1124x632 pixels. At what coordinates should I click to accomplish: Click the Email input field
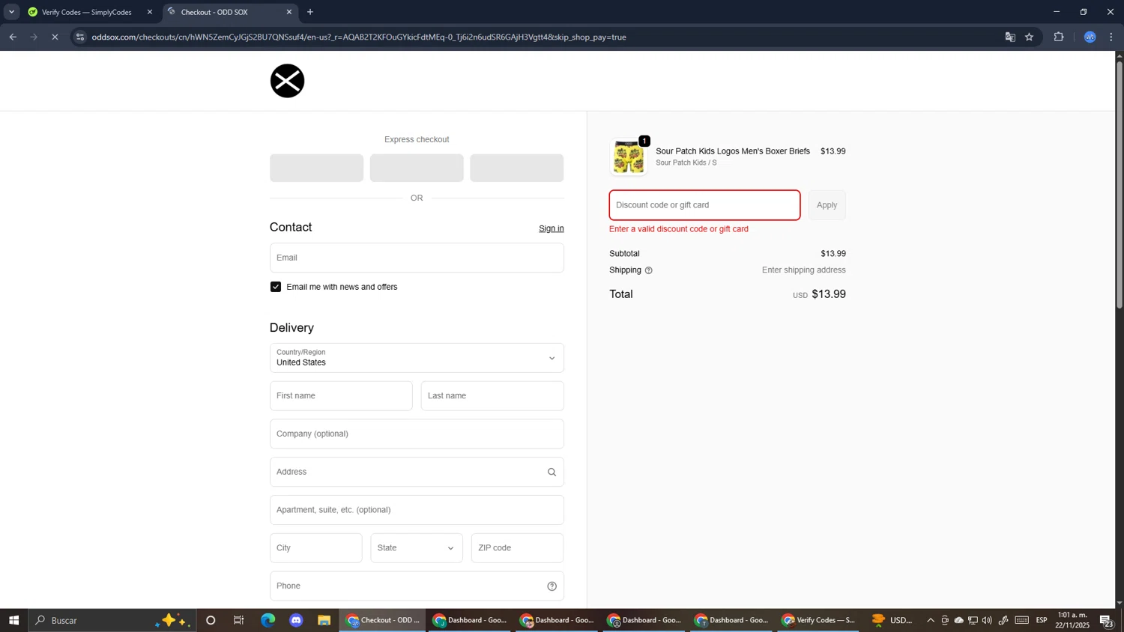point(417,258)
